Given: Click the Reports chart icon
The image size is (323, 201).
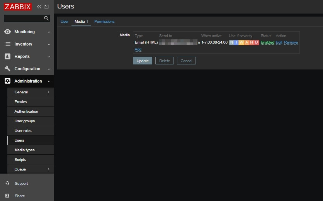Looking at the screenshot, I should (8, 56).
